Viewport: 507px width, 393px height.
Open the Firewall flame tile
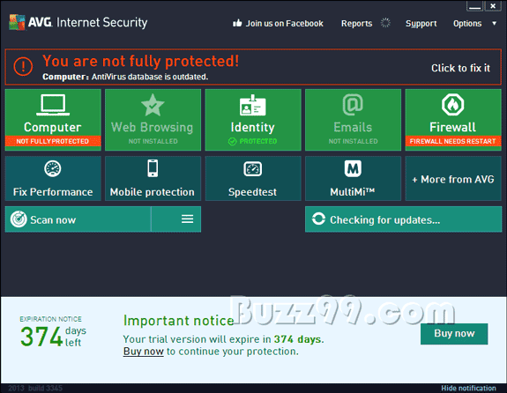point(453,120)
